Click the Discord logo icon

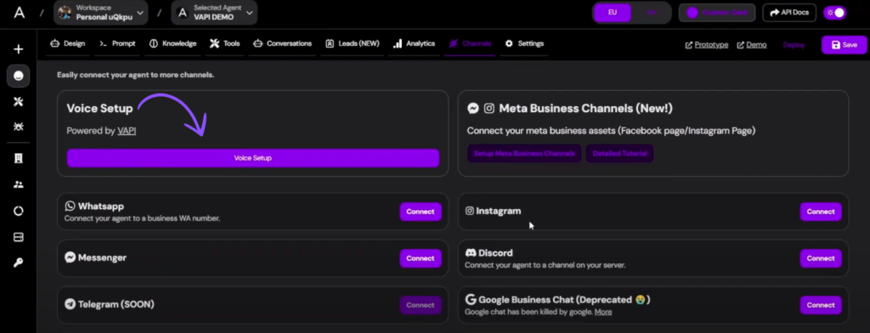tap(471, 252)
